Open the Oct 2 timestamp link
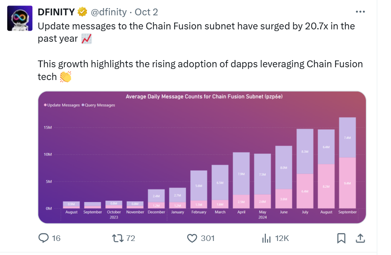 [146, 12]
